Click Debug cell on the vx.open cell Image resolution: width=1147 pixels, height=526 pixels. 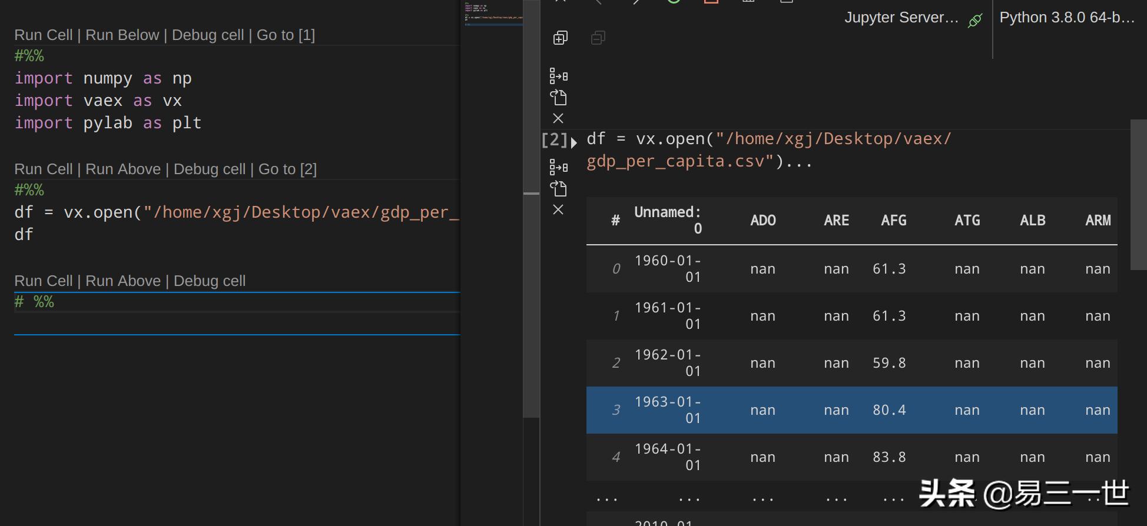click(210, 169)
